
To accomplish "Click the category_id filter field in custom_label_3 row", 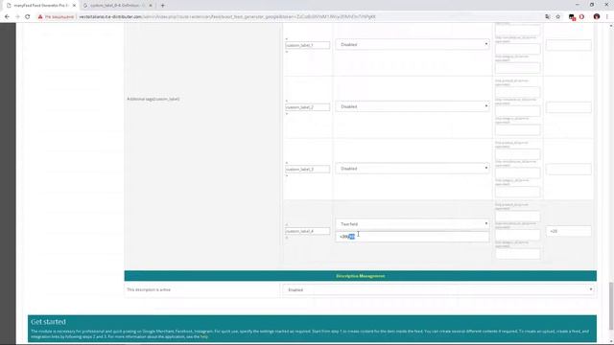I will point(518,192).
